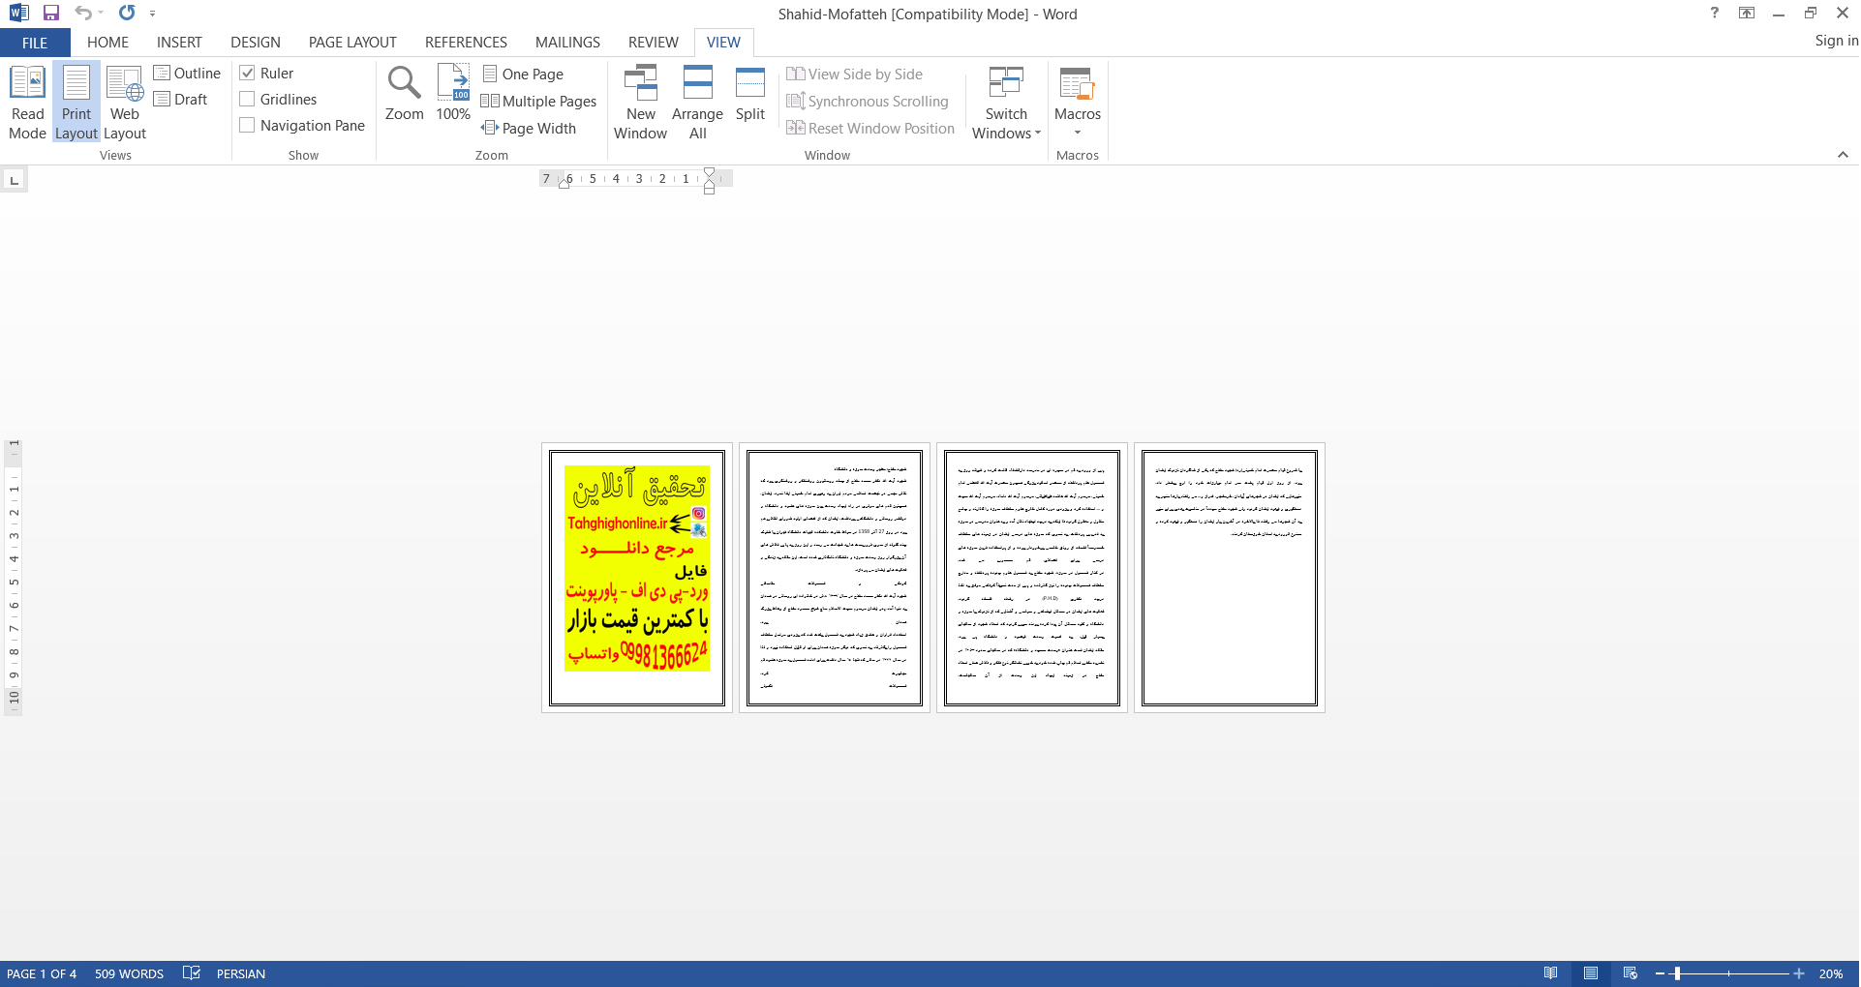Switch to Read Mode view
Viewport: 1861px width, 987px height.
point(27,103)
